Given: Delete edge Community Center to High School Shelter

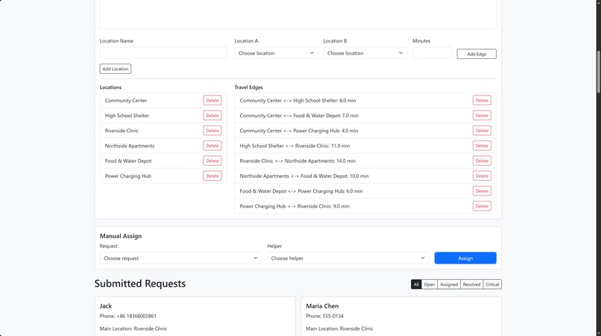Looking at the screenshot, I should 482,100.
